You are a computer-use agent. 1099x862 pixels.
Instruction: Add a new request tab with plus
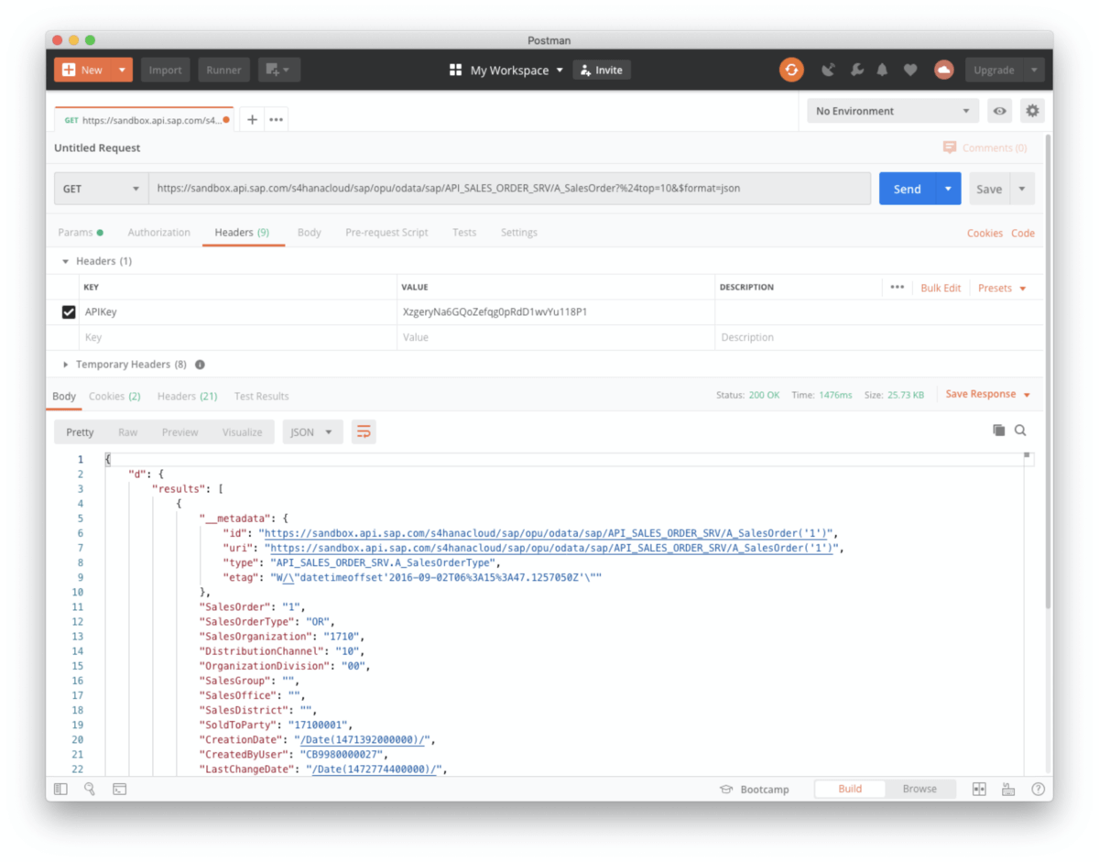252,120
